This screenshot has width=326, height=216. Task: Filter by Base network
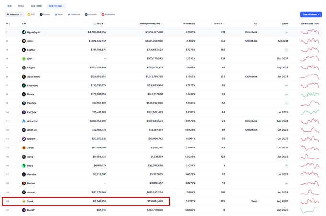coord(58,14)
